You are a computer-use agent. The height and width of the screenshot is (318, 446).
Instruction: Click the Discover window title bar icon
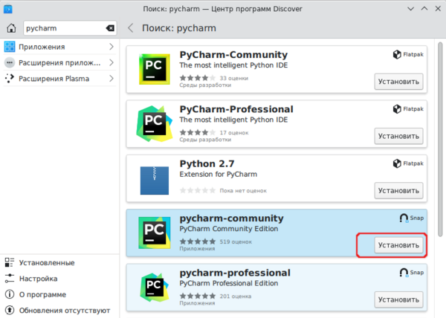(8, 9)
